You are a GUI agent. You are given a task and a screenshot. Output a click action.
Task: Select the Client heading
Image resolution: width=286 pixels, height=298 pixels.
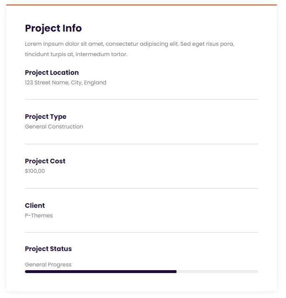pos(35,205)
